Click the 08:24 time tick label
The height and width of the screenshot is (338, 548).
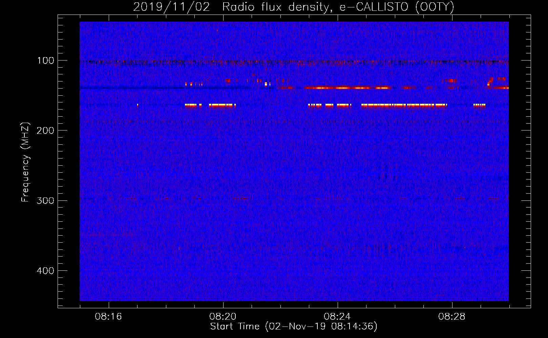tap(337, 317)
